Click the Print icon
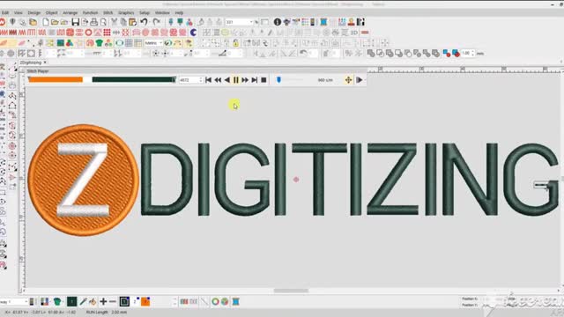Viewport: 564px width, 317px height. pyautogui.click(x=94, y=22)
